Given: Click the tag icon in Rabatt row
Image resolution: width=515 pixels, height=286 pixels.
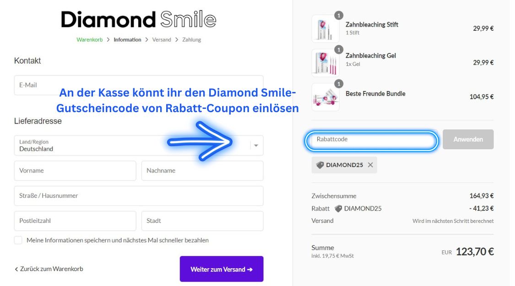Looking at the screenshot, I should [338, 209].
